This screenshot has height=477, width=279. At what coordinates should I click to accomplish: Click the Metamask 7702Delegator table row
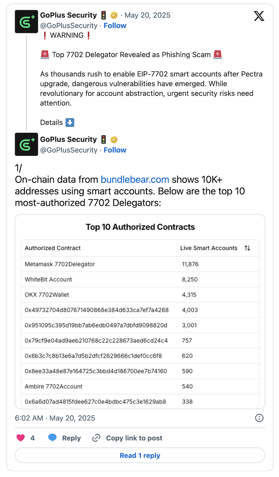pyautogui.click(x=140, y=264)
